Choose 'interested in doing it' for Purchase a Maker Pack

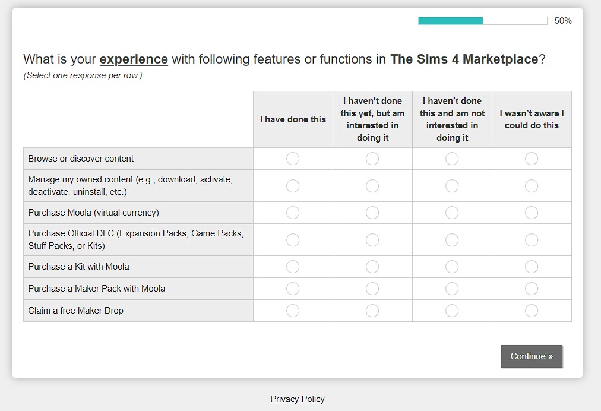[x=372, y=289]
